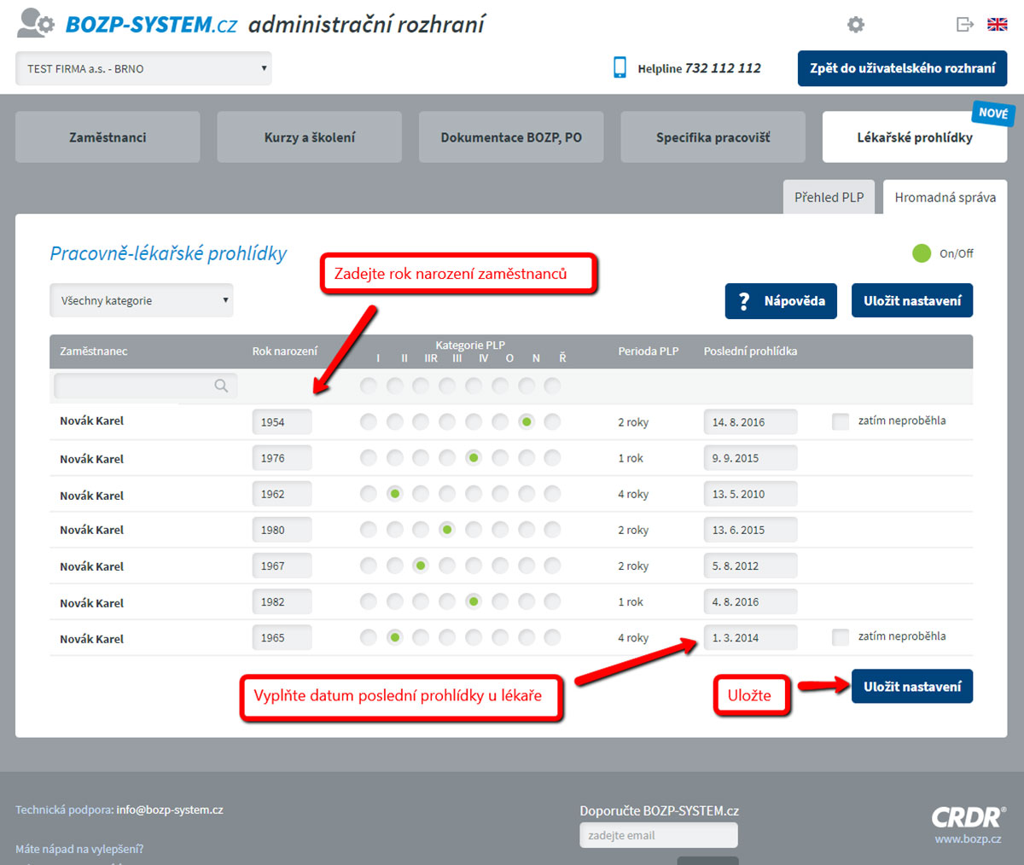Edit the last exam date 1. 3. 2014

(x=750, y=637)
